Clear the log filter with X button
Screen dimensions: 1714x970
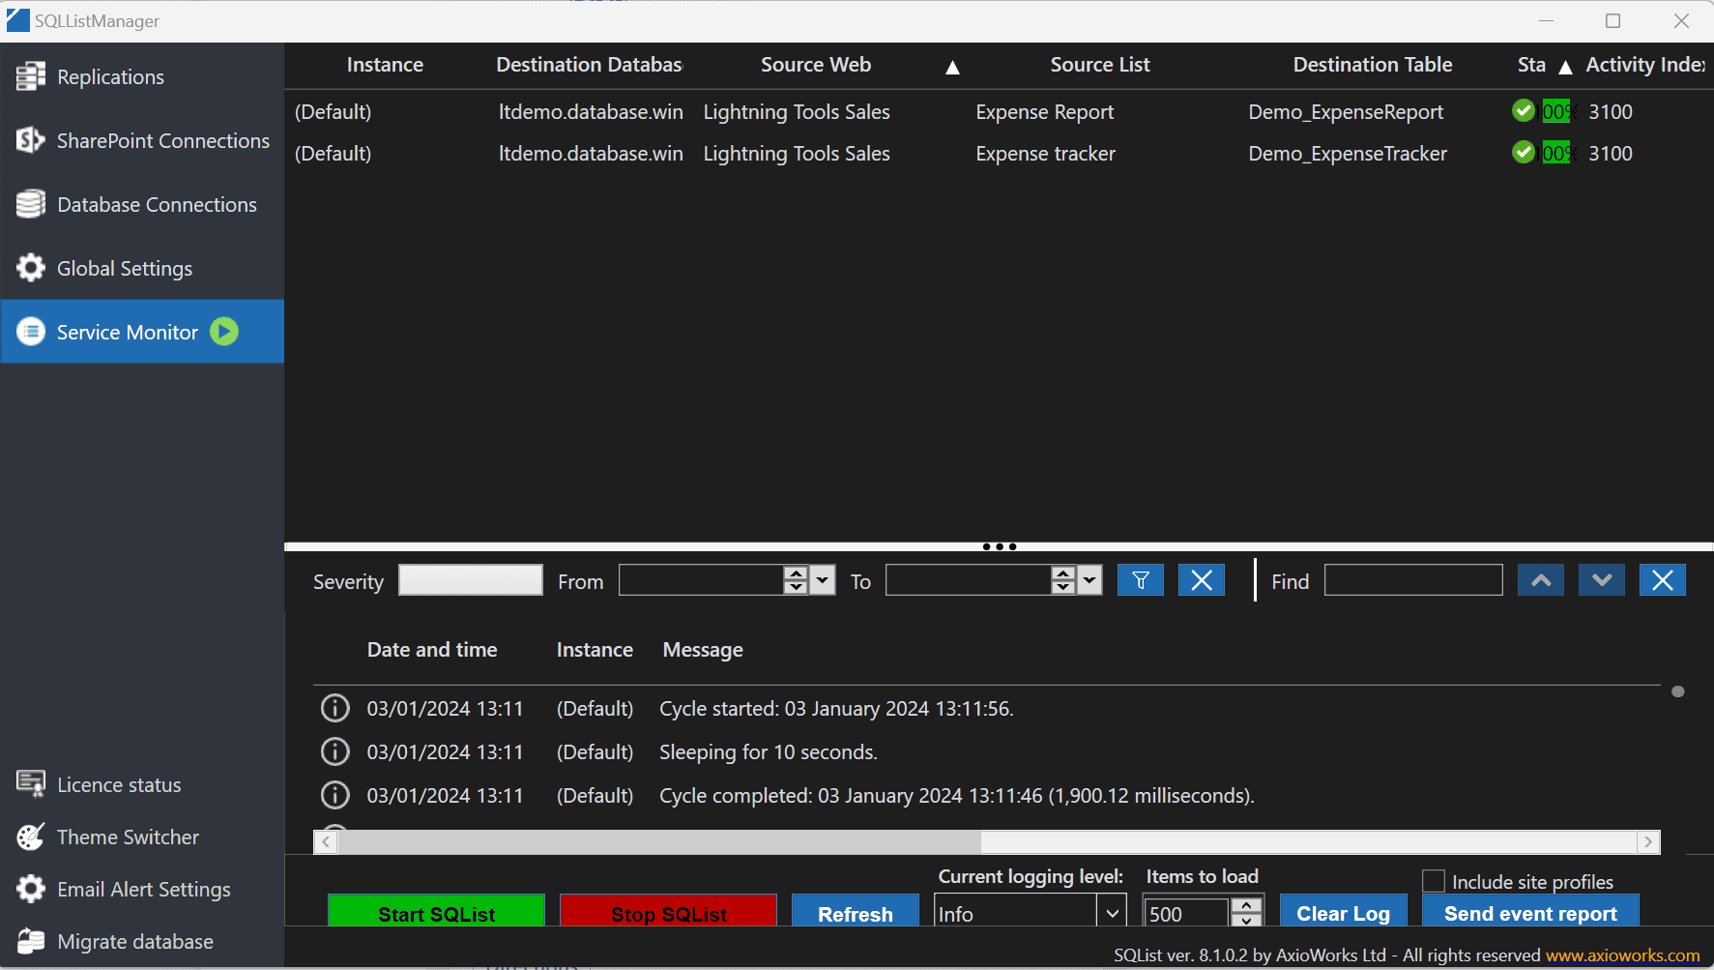[1201, 580]
